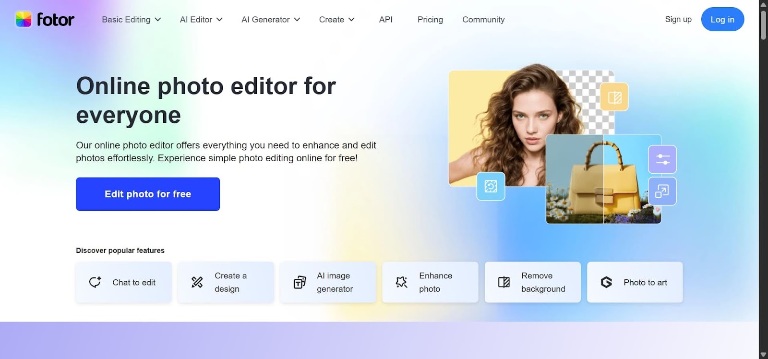Image resolution: width=768 pixels, height=359 pixels.
Task: Click the Create a design pencil-ruler icon
Action: point(197,282)
